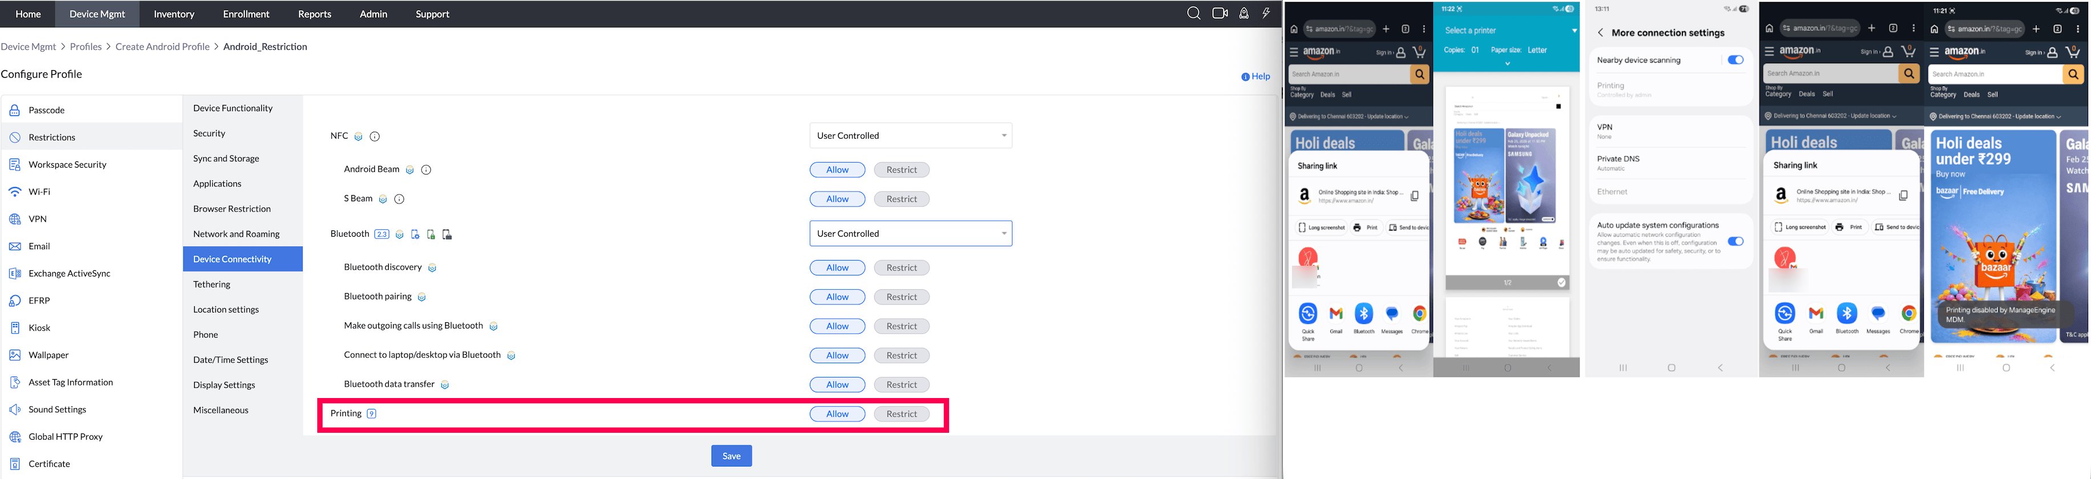
Task: Click the lightning bolt quick actions icon
Action: pyautogui.click(x=1265, y=14)
